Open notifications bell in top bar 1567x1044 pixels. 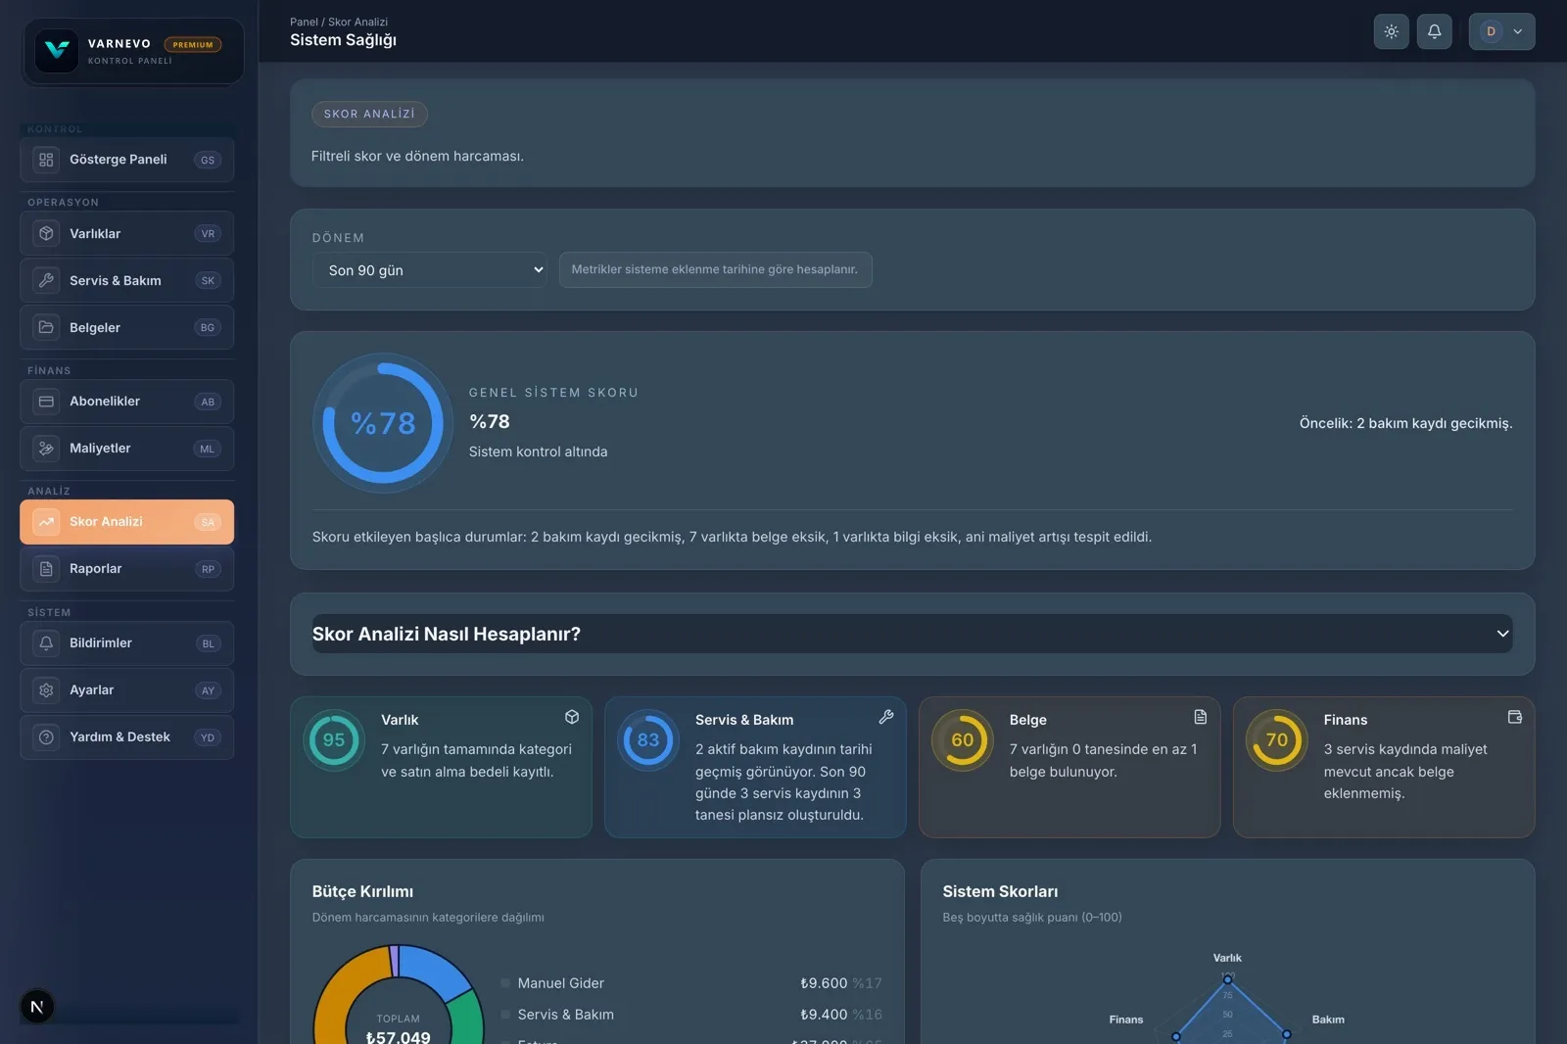pyautogui.click(x=1434, y=31)
